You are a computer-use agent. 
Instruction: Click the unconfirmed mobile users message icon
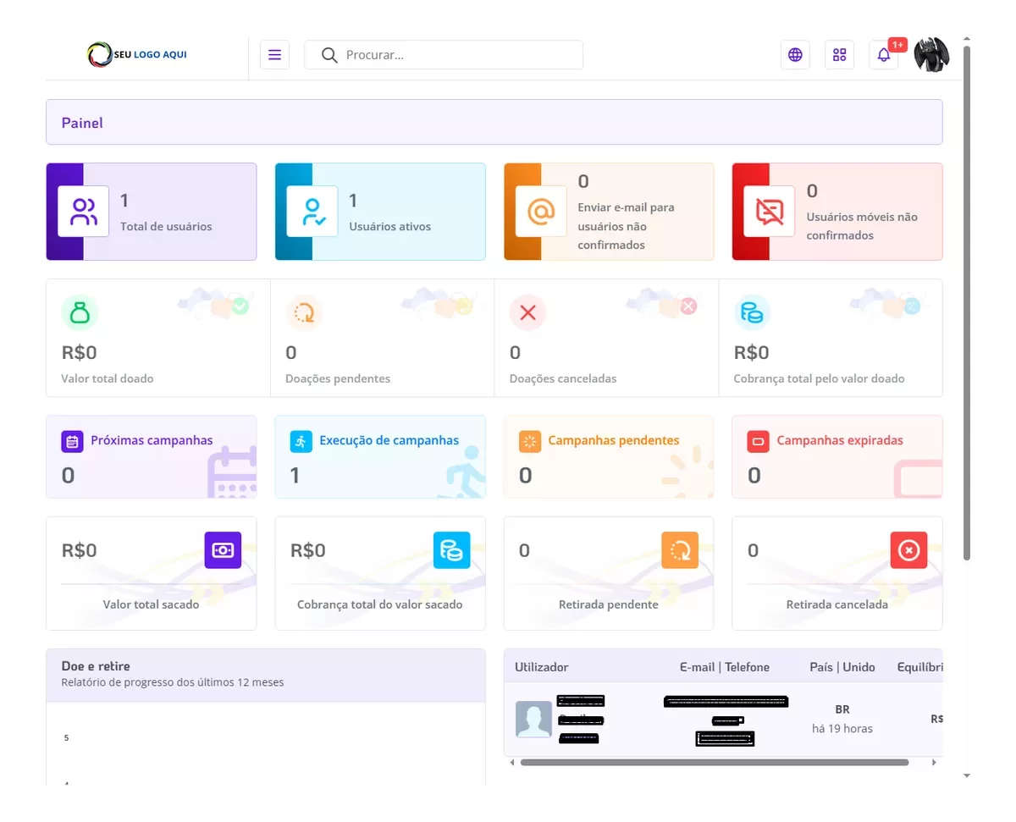coord(770,212)
